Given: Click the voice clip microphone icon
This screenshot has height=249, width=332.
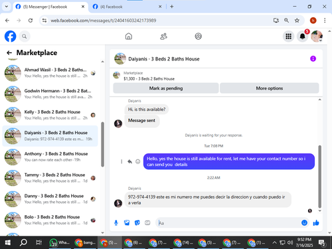Looking at the screenshot, I should point(116,223).
